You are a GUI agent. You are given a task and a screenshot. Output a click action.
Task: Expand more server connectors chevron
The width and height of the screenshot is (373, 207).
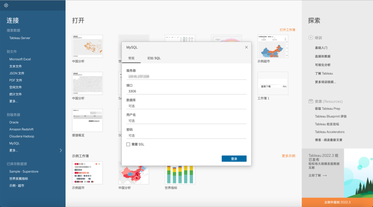[61, 150]
